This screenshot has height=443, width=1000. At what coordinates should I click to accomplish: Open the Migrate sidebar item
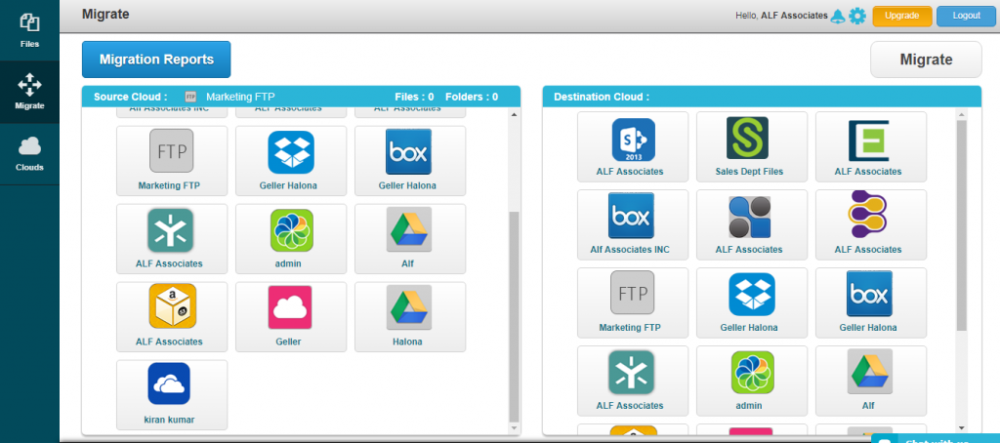(x=29, y=93)
